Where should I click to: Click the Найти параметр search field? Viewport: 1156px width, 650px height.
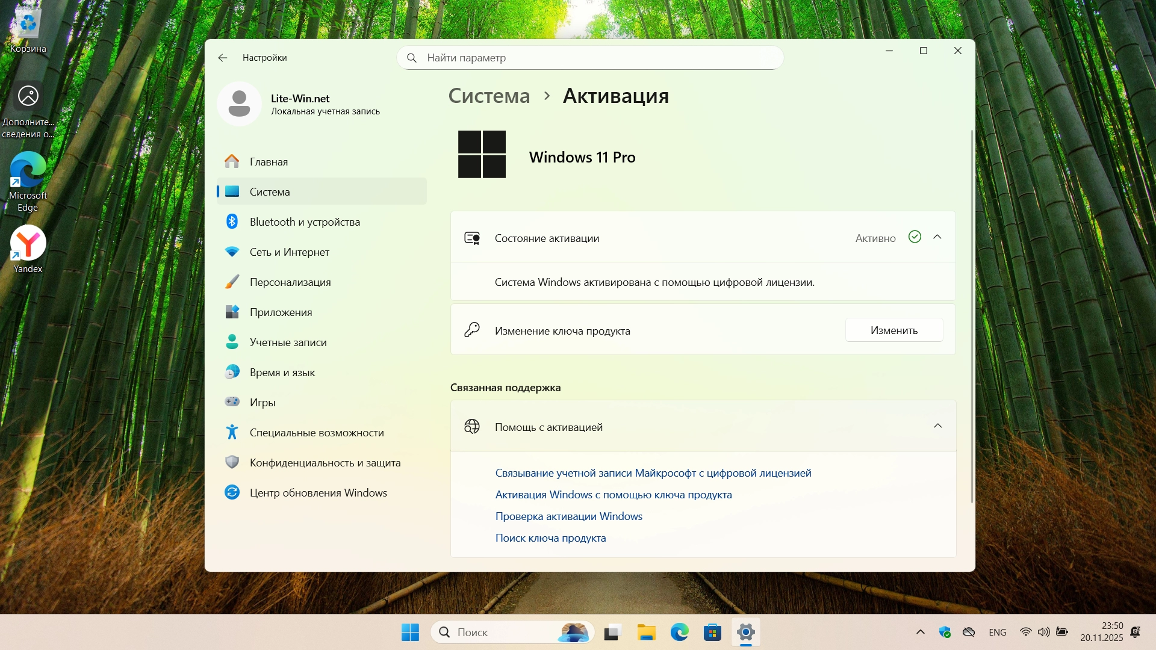tap(590, 58)
